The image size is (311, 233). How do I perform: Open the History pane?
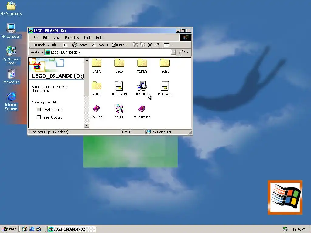(119, 45)
